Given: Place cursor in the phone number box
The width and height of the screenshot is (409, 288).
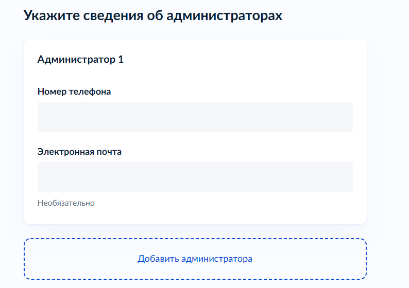Looking at the screenshot, I should coord(195,117).
